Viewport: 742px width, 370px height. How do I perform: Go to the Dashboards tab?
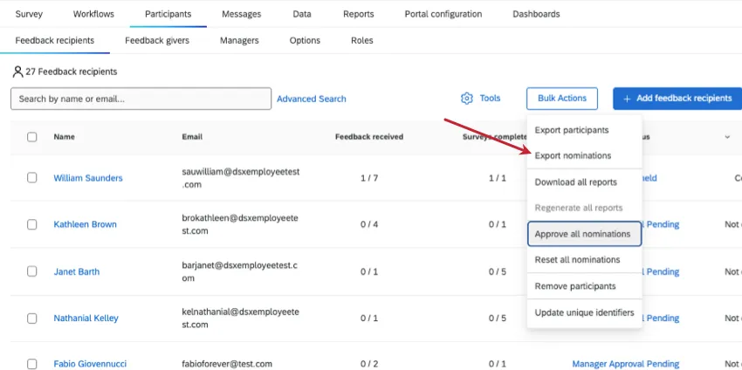pyautogui.click(x=536, y=14)
